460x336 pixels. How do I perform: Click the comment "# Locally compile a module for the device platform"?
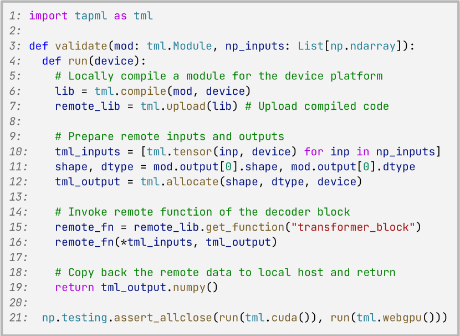(219, 76)
